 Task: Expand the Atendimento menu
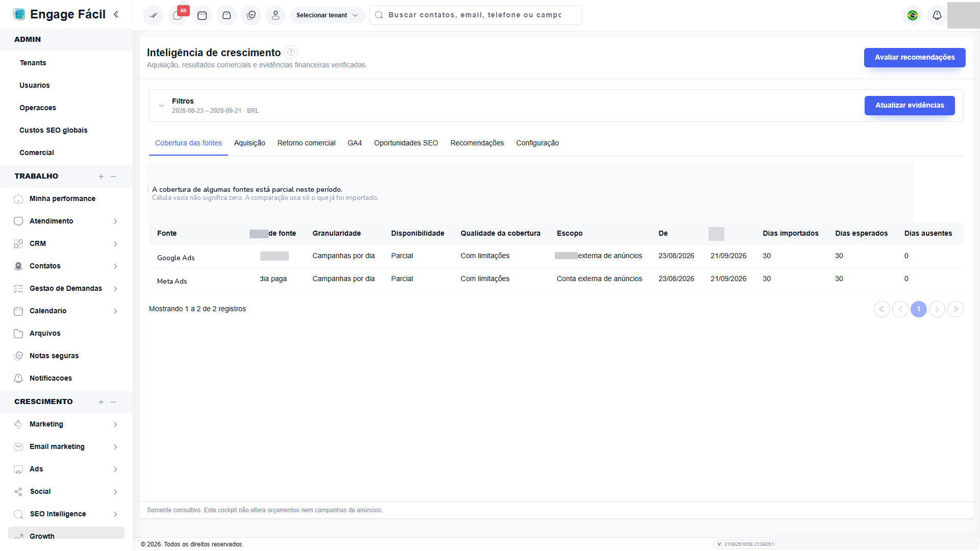click(x=66, y=221)
